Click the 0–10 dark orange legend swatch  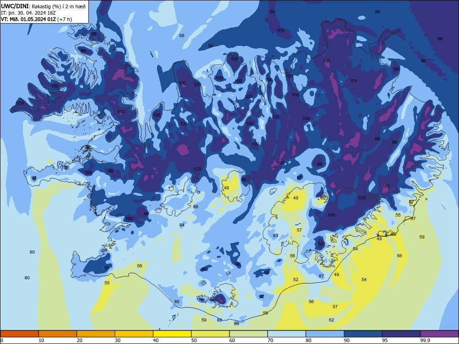click(19, 334)
